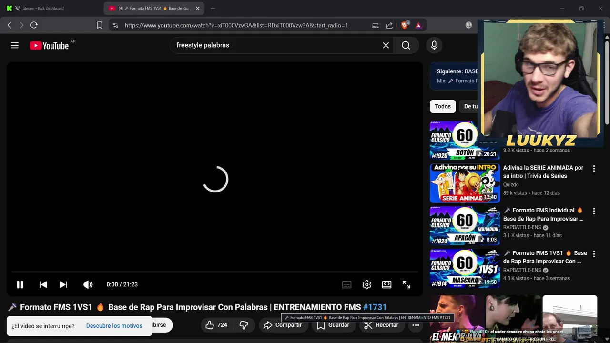Image resolution: width=610 pixels, height=343 pixels.
Task: Open 'Descubre los motivos' link
Action: point(114,326)
